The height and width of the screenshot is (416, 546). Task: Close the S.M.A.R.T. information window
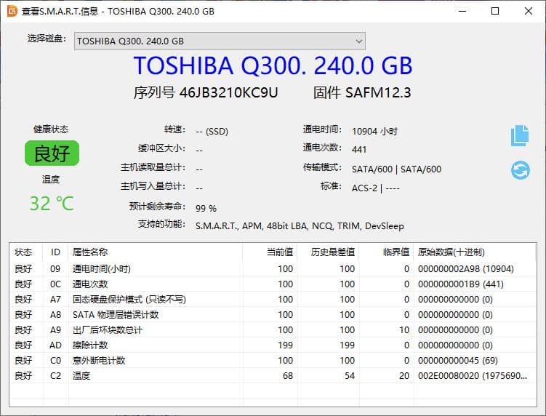point(529,11)
